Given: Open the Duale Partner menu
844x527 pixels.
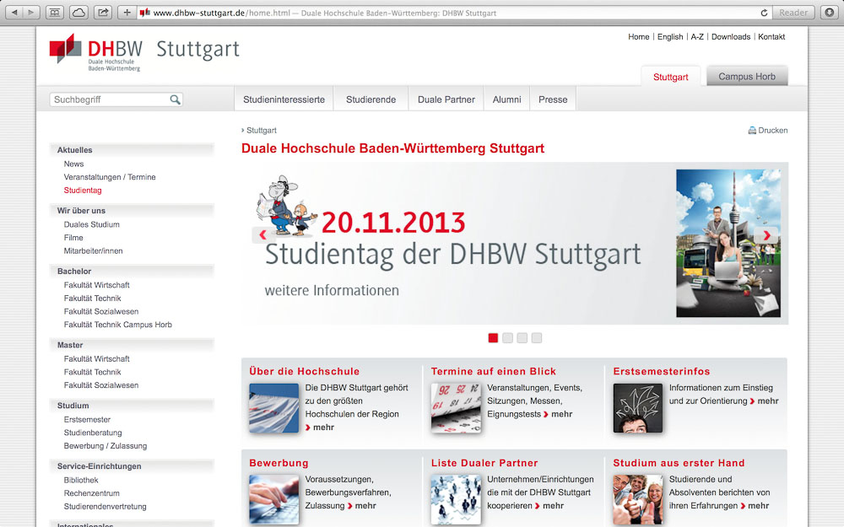Looking at the screenshot, I should (446, 99).
